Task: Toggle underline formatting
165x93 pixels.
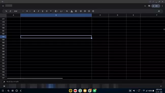Action: [42, 11]
